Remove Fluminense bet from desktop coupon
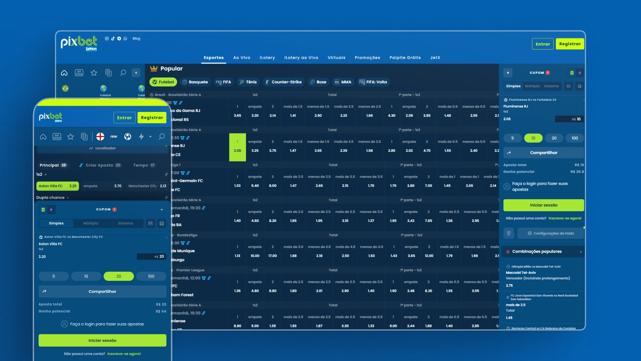This screenshot has width=641, height=361. tap(584, 100)
